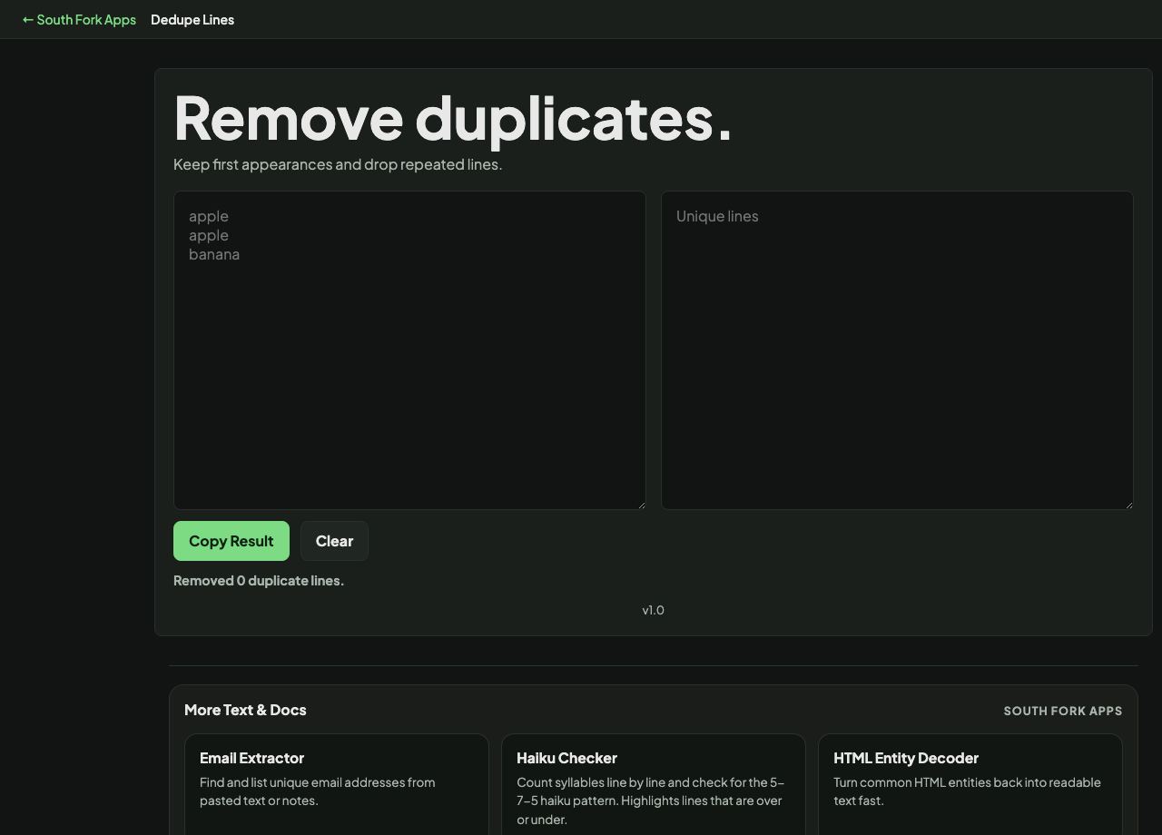
Task: Click the Remove duplicates heading
Action: pos(453,118)
